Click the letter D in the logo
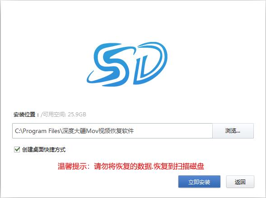This screenshot has height=198, width=266. [150, 63]
